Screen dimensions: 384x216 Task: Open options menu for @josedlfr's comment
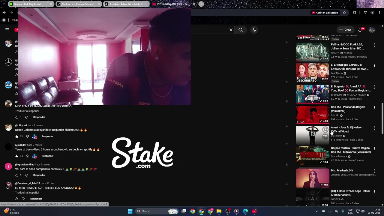(287, 145)
